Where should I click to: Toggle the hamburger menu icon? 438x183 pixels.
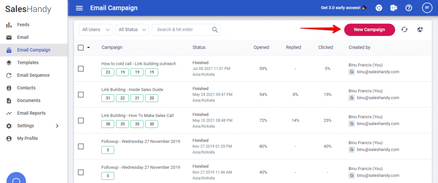(x=79, y=8)
